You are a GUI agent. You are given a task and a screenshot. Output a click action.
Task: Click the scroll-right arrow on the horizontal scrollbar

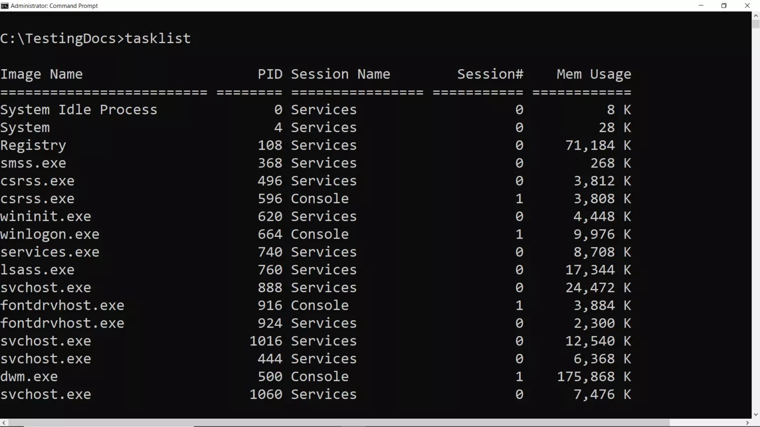point(748,423)
